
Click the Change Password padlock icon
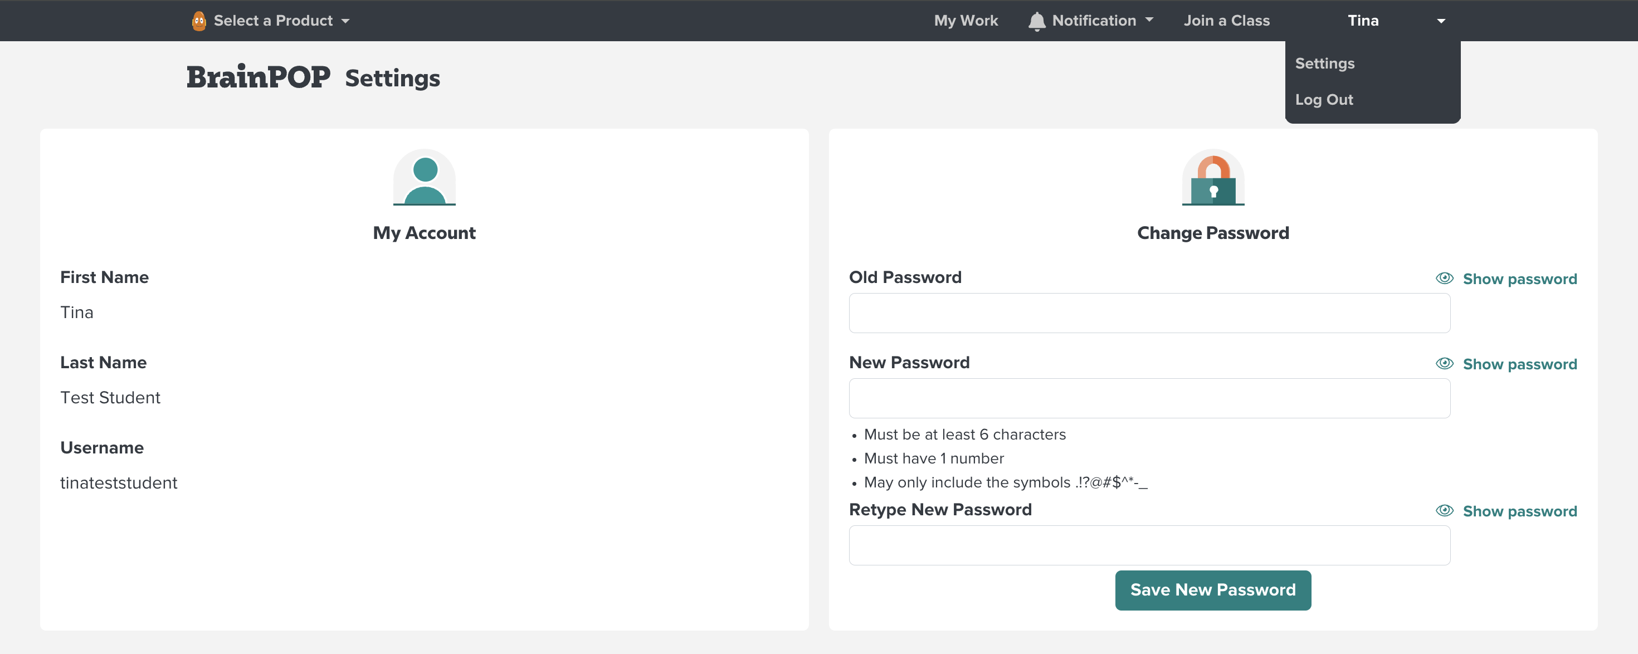pyautogui.click(x=1212, y=177)
